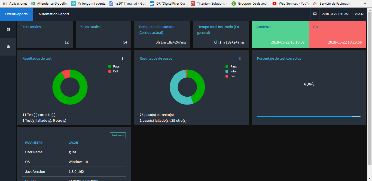Viewport: 372px width, 181px height.
Task: Open the Web Services YouTube bookmark
Action: [x=291, y=4]
